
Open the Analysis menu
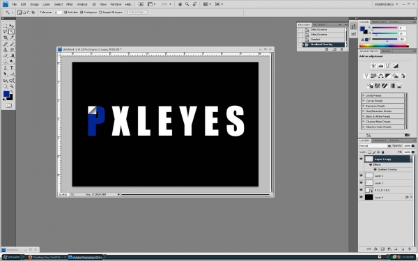tap(82, 4)
